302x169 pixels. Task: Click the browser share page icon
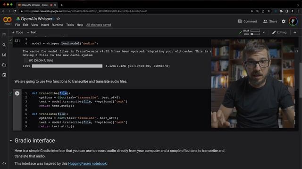263,11
